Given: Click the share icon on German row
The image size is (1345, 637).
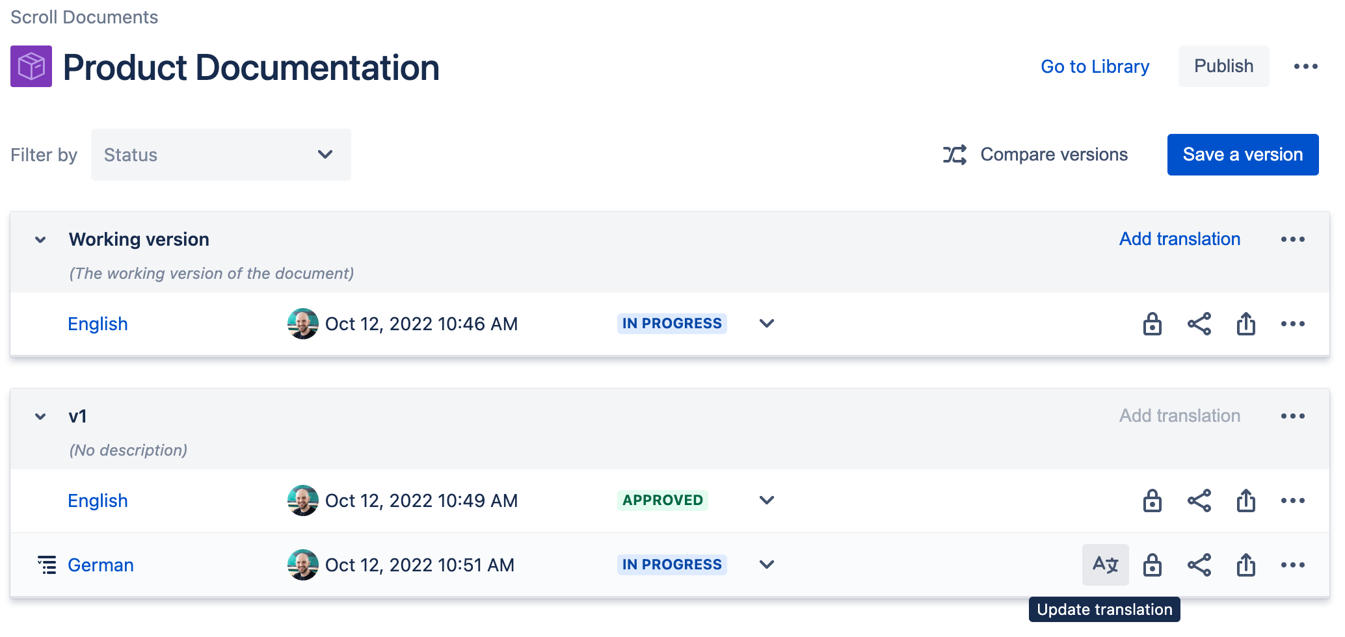Looking at the screenshot, I should pyautogui.click(x=1199, y=565).
